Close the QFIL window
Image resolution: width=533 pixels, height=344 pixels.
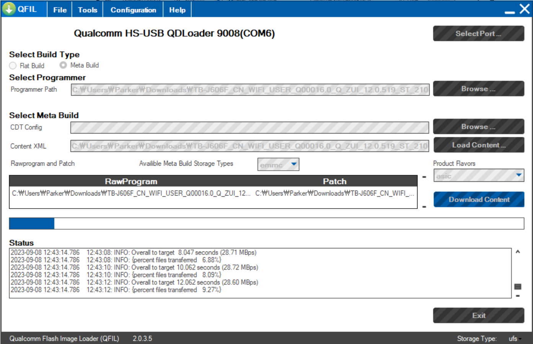[x=525, y=9]
